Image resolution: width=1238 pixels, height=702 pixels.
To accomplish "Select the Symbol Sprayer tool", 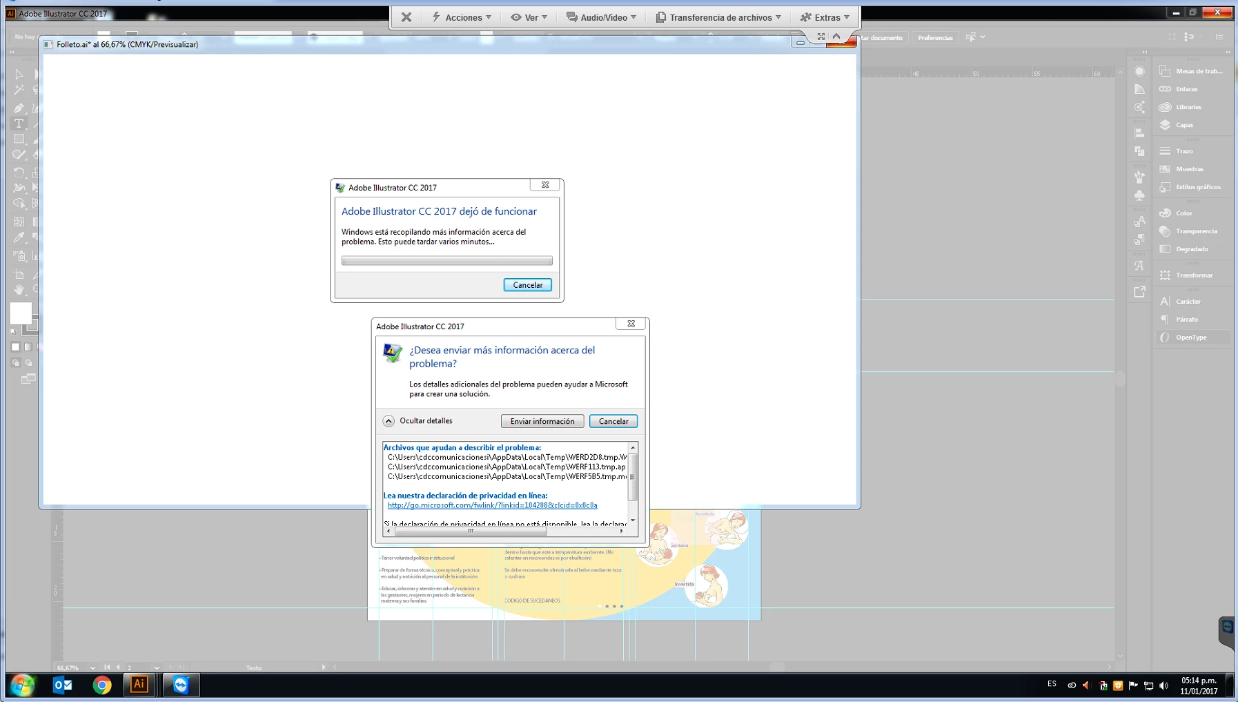I will (x=19, y=255).
